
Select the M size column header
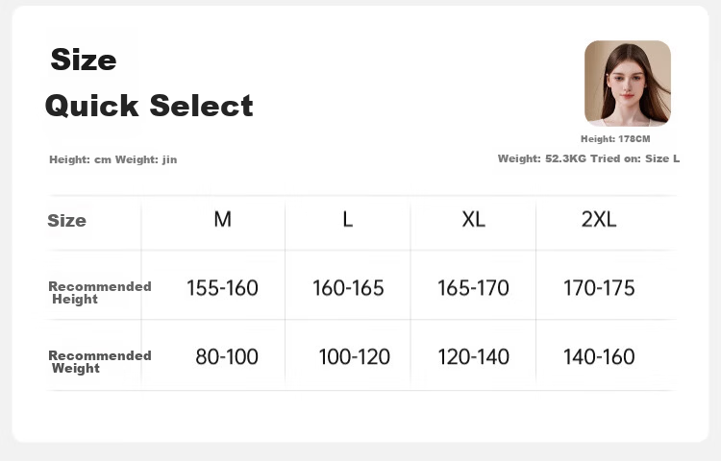click(x=223, y=220)
